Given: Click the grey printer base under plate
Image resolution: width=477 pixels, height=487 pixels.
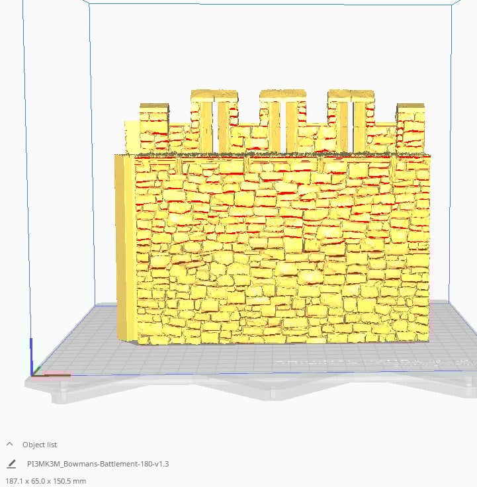Looking at the screenshot, I should coord(249,388).
